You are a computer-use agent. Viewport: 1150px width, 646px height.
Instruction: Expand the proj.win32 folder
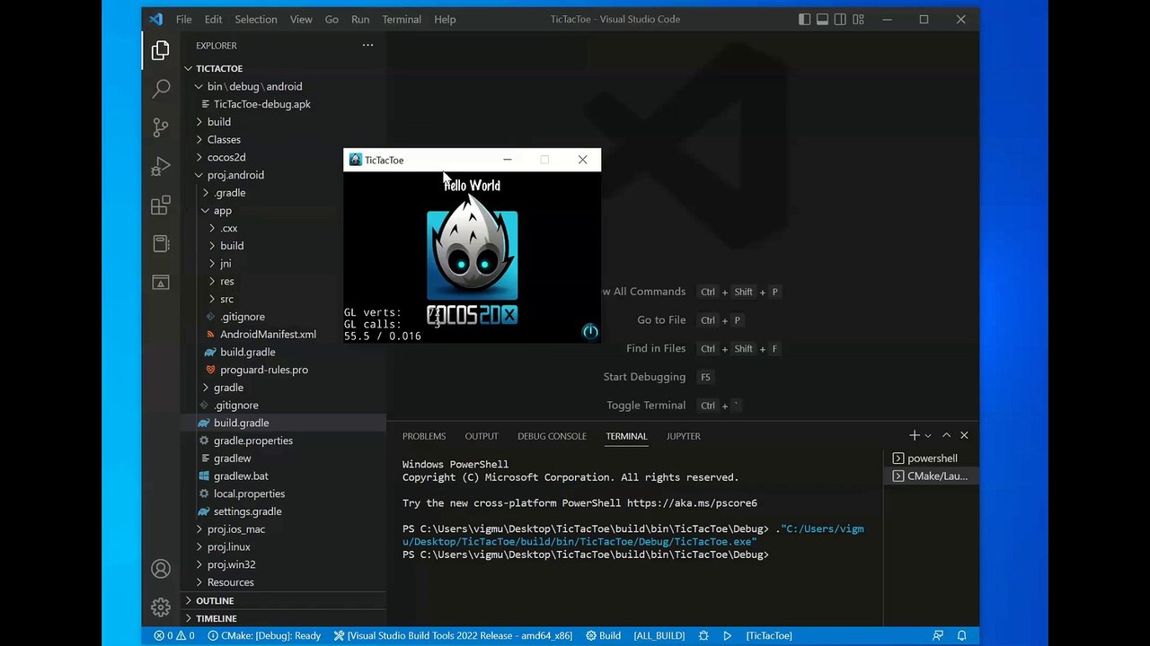point(283,564)
